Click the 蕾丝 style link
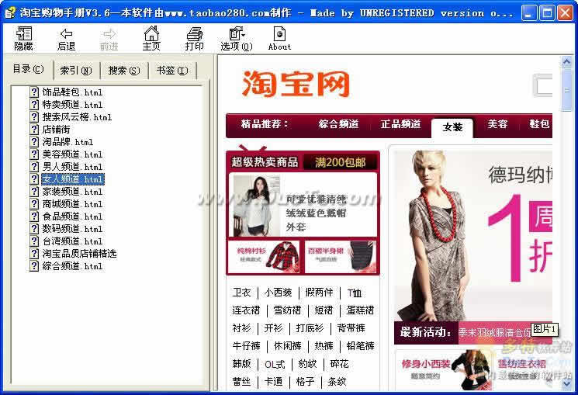The width and height of the screenshot is (578, 395). 241,382
